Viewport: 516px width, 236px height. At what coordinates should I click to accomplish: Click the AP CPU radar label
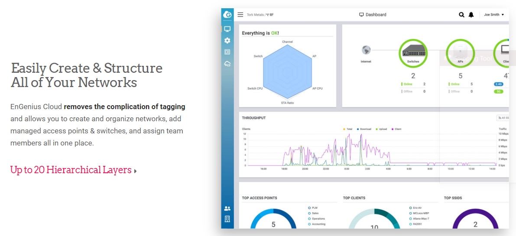[317, 88]
